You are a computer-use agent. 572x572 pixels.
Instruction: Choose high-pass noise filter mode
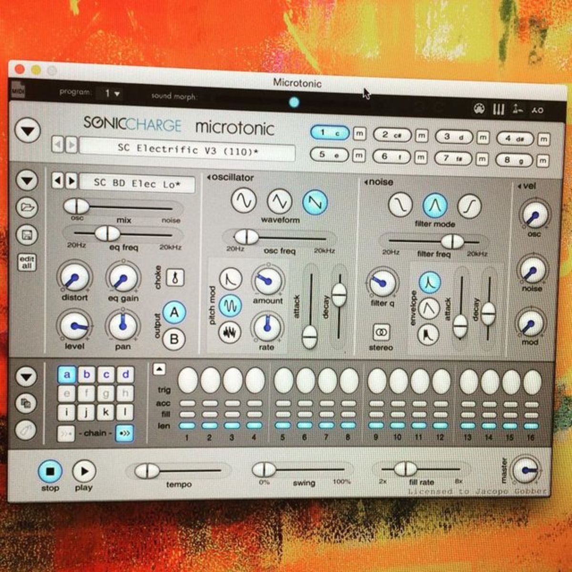(469, 206)
